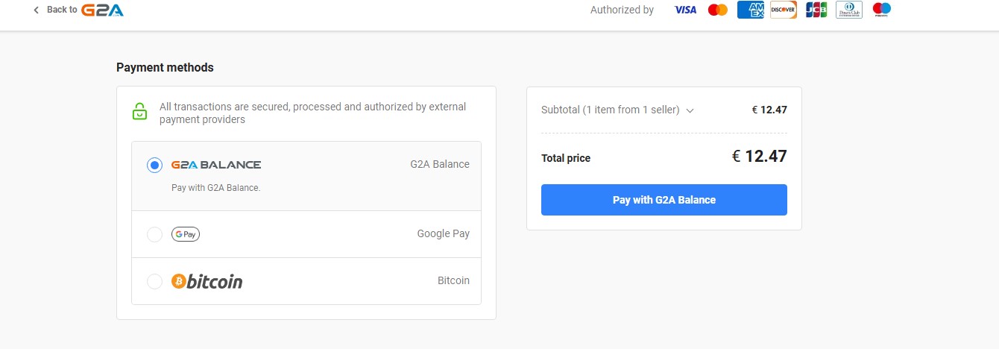Screen dimensions: 999x349
Task: Click the Discover card logo
Action: pos(784,10)
